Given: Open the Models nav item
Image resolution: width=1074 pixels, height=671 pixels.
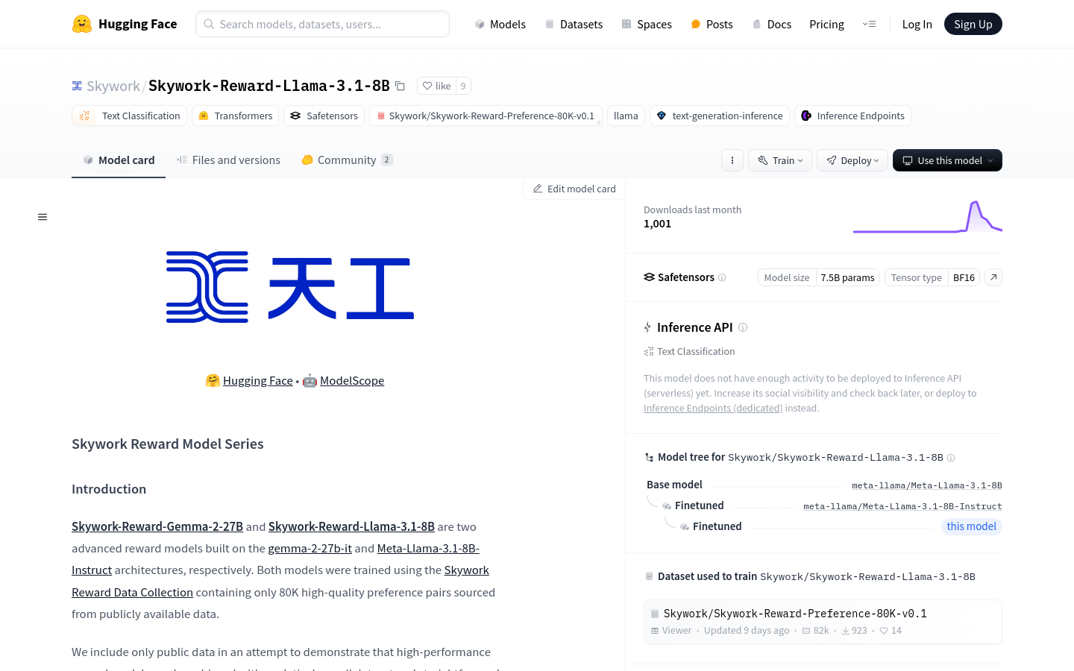Looking at the screenshot, I should point(500,24).
